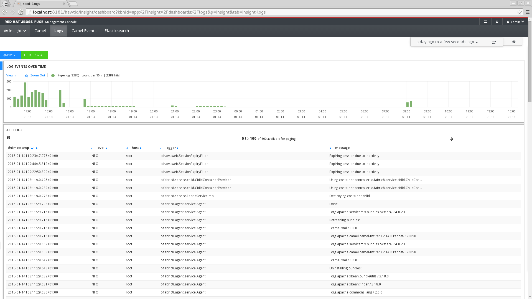This screenshot has width=532, height=299.
Task: Click the Zoom Out link
Action: [38, 75]
